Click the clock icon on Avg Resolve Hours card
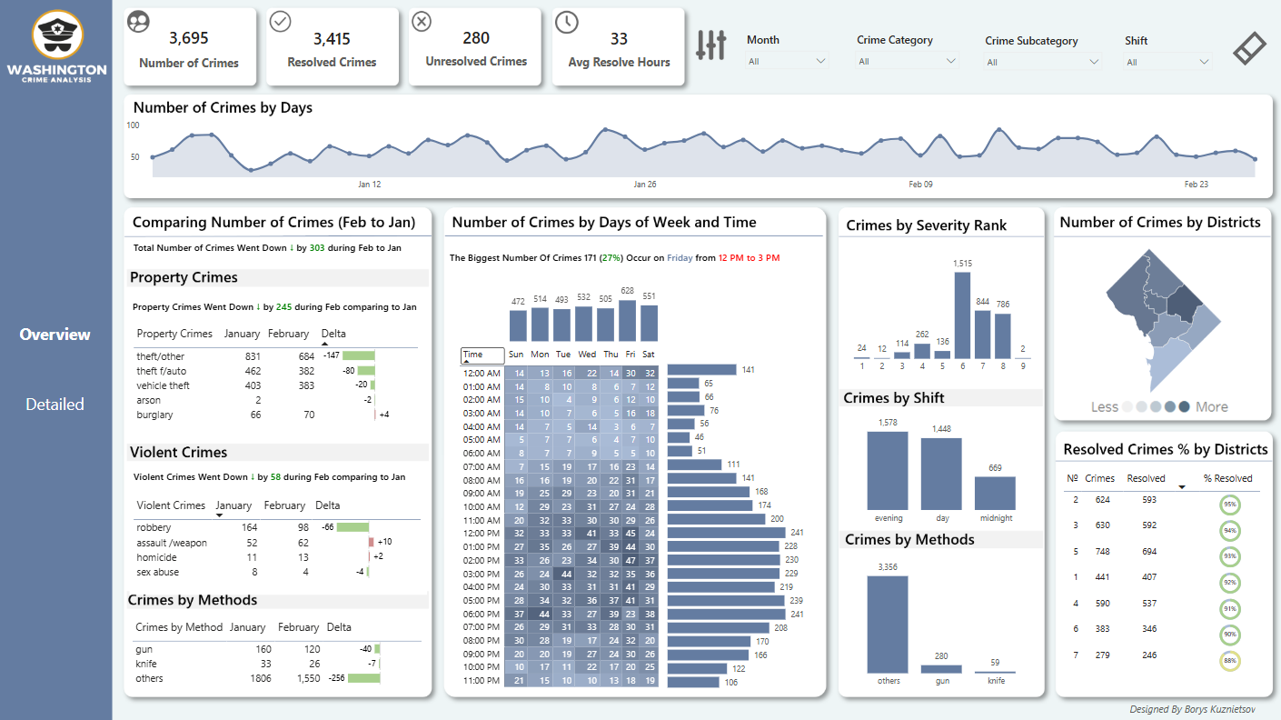1281x720 pixels. 566,22
